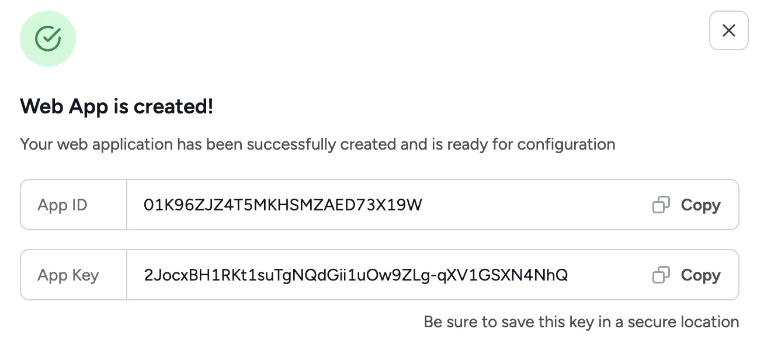
Task: Select the duplicate-pages icon in the App Key row
Action: 660,275
